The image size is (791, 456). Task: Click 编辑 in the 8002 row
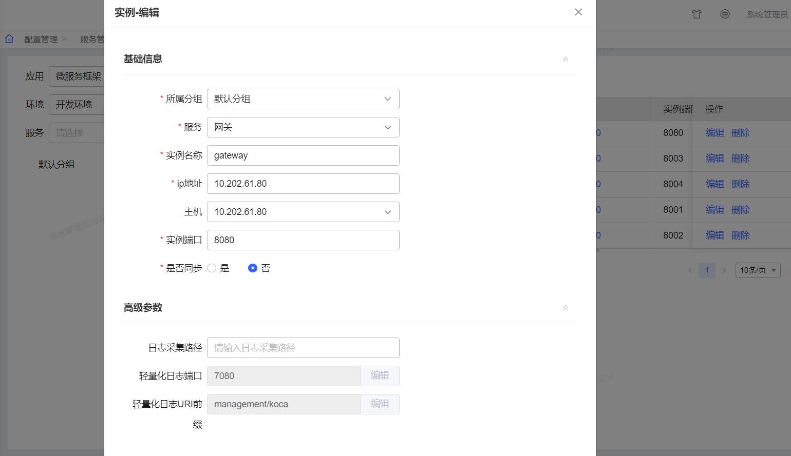[x=715, y=235]
